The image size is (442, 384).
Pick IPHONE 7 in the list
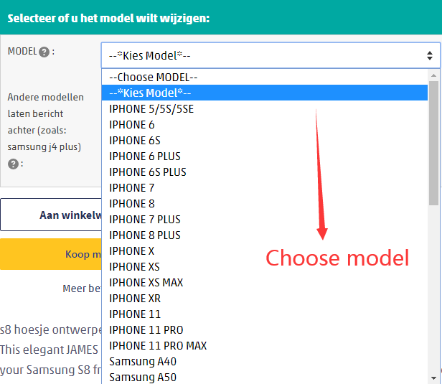(264, 188)
